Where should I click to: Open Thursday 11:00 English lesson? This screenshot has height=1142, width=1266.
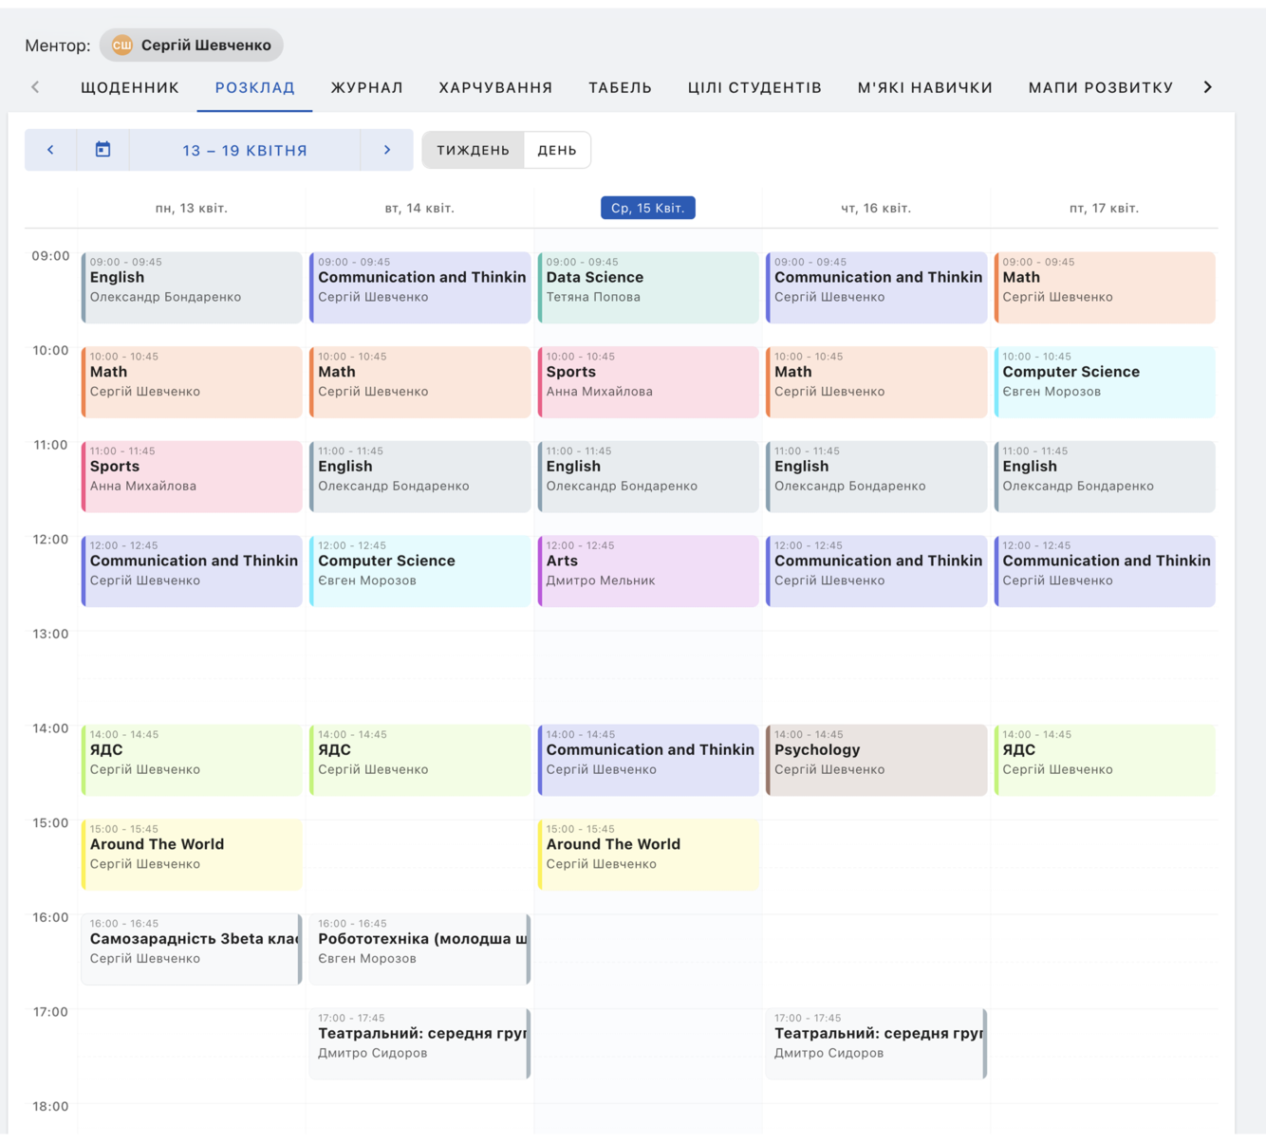click(x=876, y=476)
